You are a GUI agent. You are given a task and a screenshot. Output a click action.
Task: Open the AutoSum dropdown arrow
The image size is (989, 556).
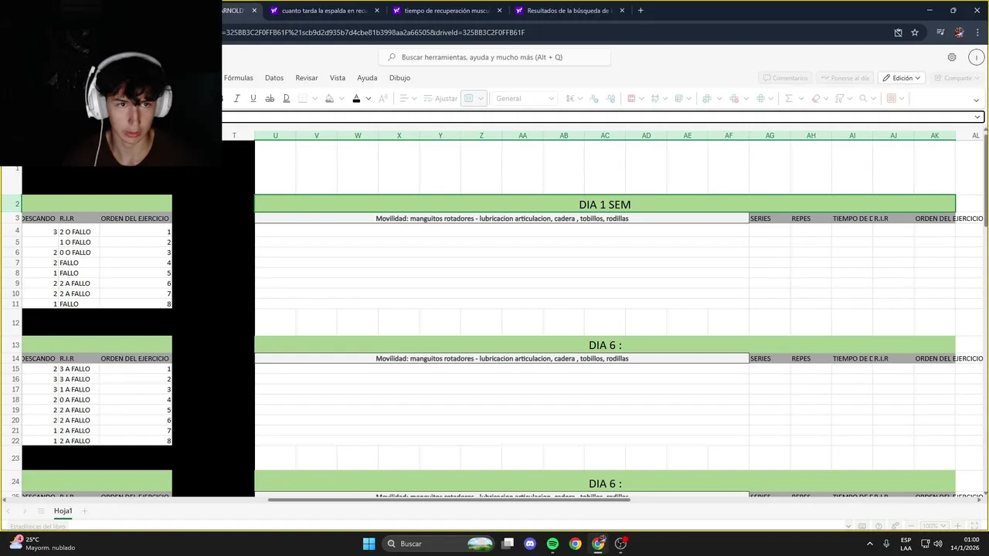tap(801, 99)
